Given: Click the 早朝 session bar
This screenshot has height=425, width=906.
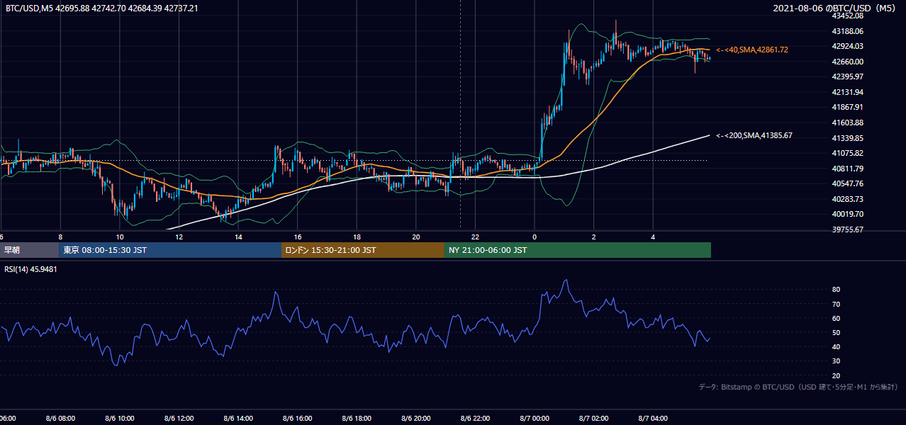Looking at the screenshot, I should pos(29,250).
